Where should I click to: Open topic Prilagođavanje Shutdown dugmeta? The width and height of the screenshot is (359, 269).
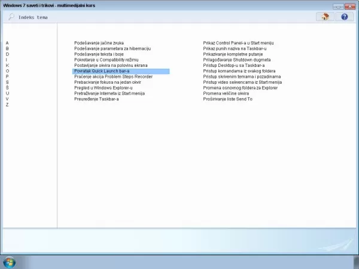coord(237,60)
